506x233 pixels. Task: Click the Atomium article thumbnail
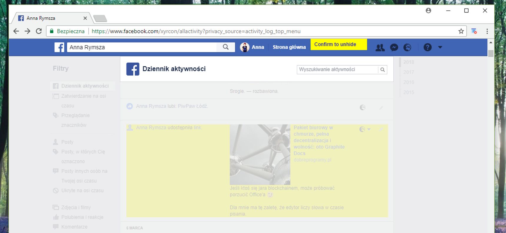click(260, 155)
